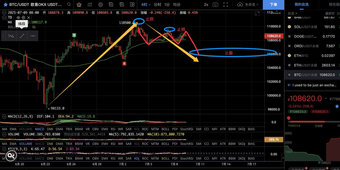Click the indicator template icon in top toolbar
This screenshot has width=340, height=170.
[x=111, y=5]
